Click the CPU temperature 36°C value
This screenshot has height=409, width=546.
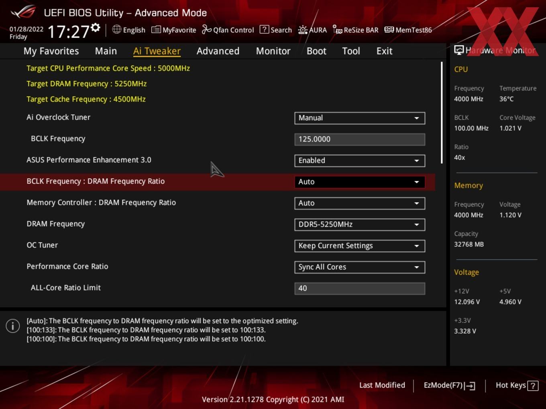pyautogui.click(x=506, y=99)
